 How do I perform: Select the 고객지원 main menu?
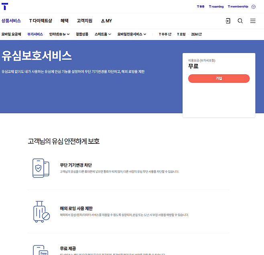(x=85, y=21)
